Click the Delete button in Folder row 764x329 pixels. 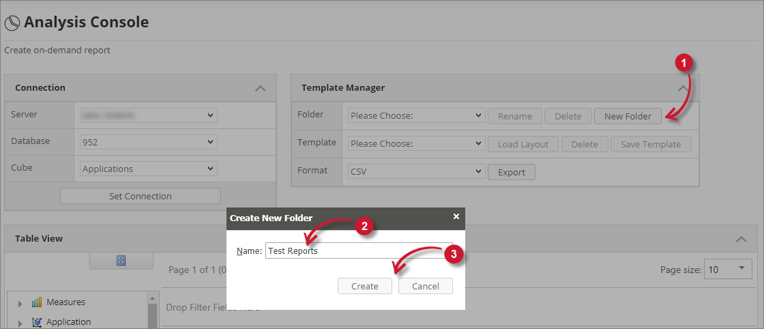coord(568,116)
